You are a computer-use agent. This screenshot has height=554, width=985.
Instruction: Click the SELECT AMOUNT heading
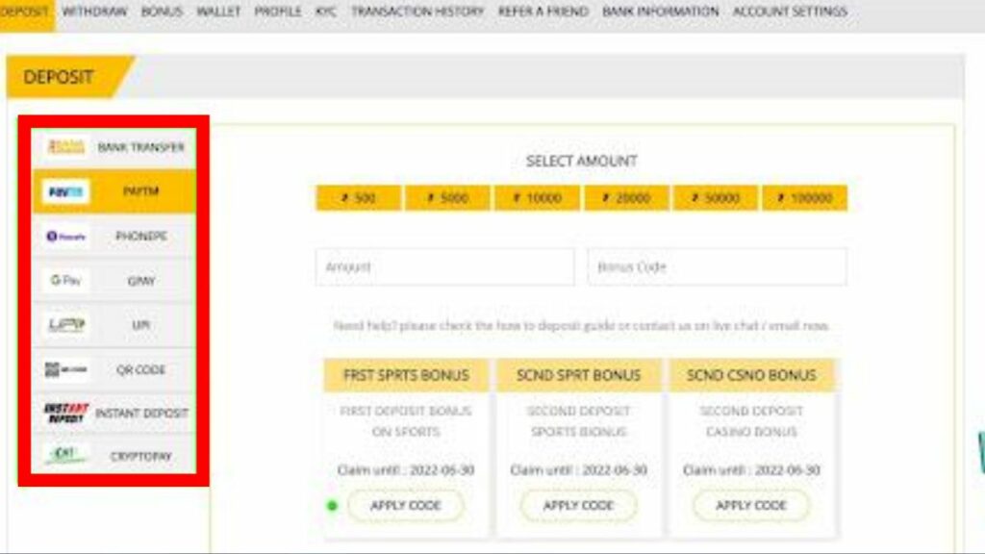click(582, 161)
